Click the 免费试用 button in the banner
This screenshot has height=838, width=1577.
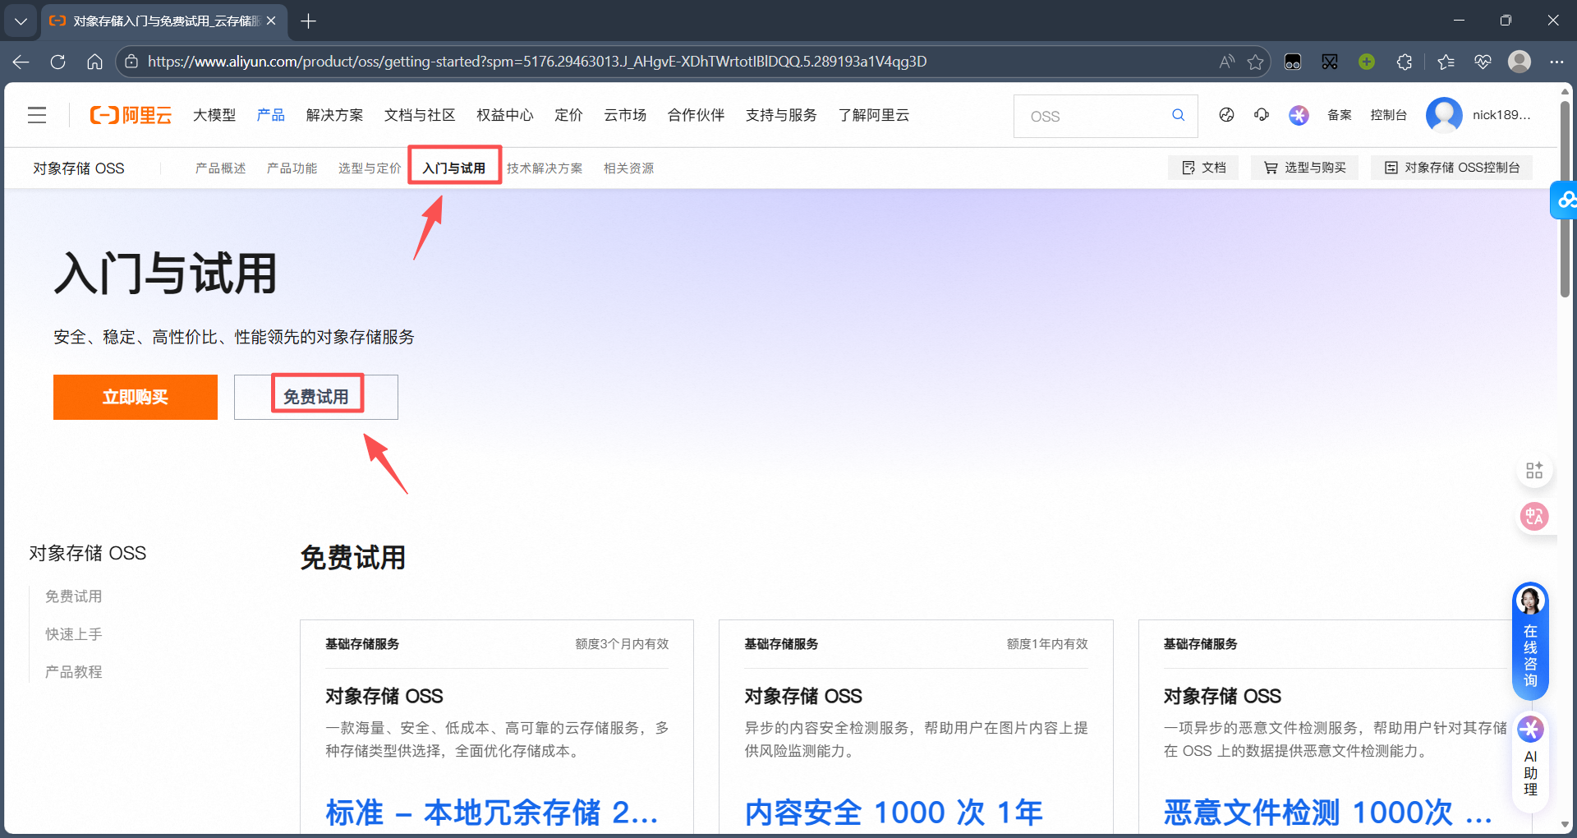[316, 398]
